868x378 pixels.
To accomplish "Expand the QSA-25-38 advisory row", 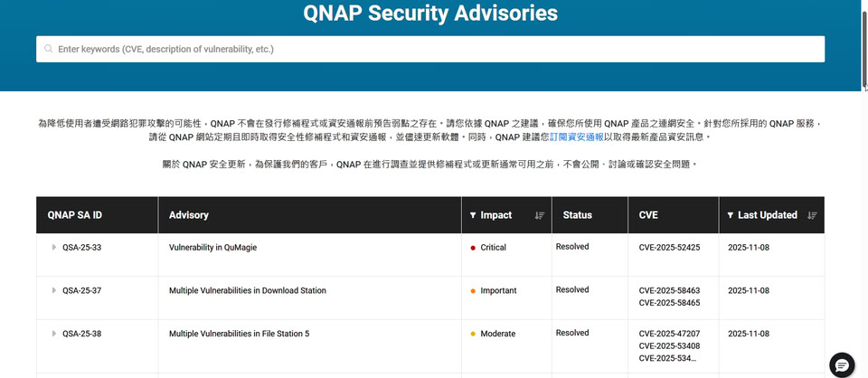I will click(x=53, y=334).
